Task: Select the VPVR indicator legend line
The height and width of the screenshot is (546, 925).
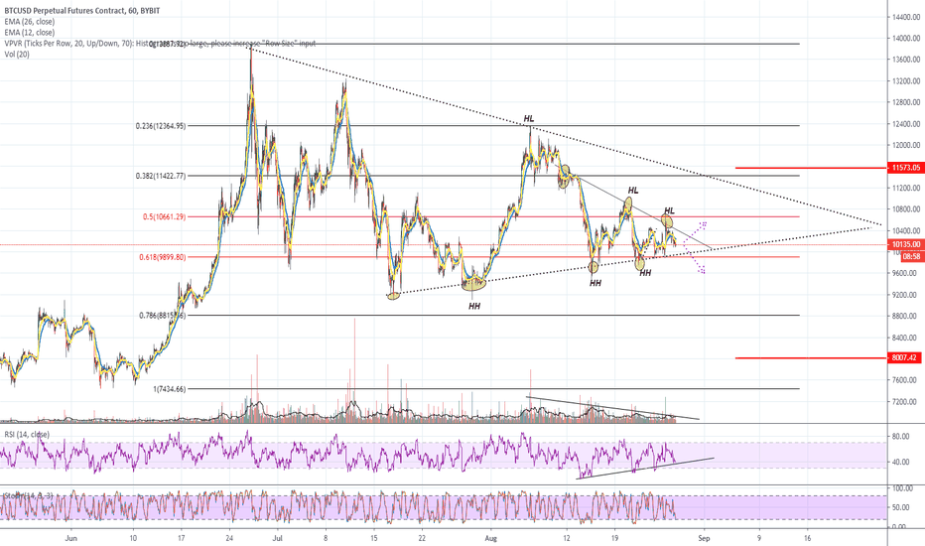Action: [159, 43]
